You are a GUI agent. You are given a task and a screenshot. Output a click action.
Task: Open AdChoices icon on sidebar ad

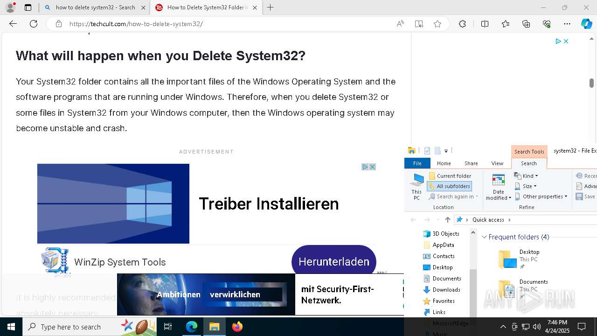click(558, 41)
